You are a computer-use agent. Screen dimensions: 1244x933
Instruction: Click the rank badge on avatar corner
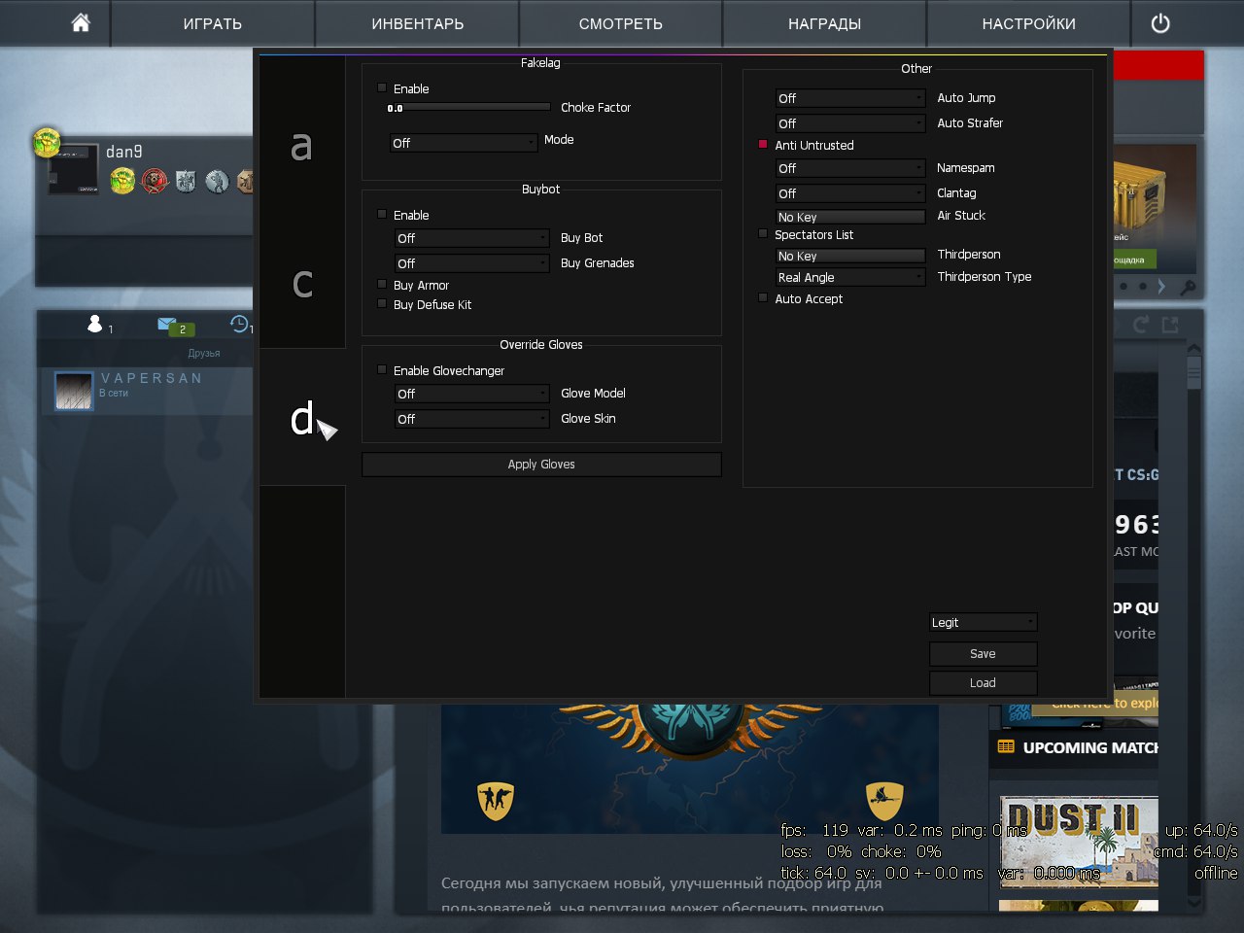(46, 142)
